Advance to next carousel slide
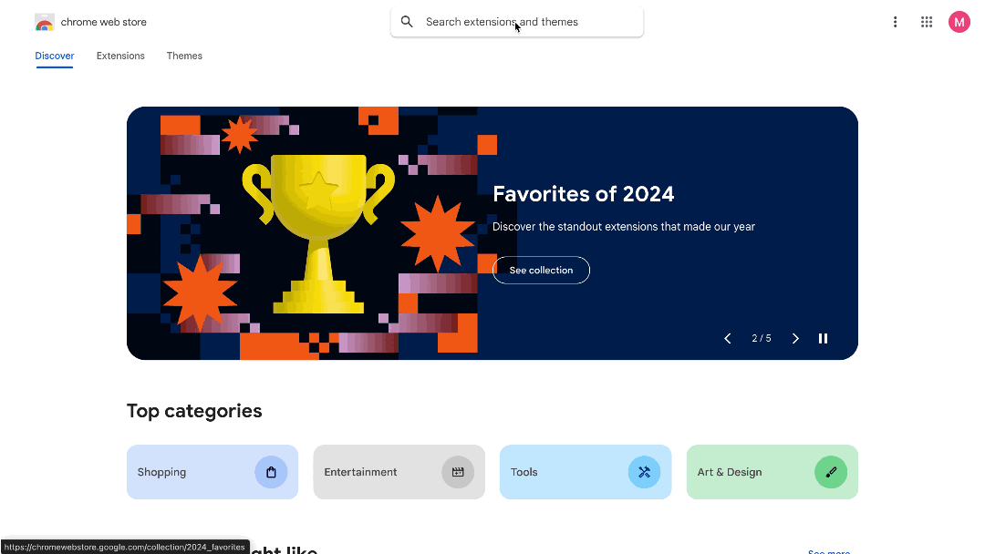This screenshot has height=554, width=985. pos(795,338)
